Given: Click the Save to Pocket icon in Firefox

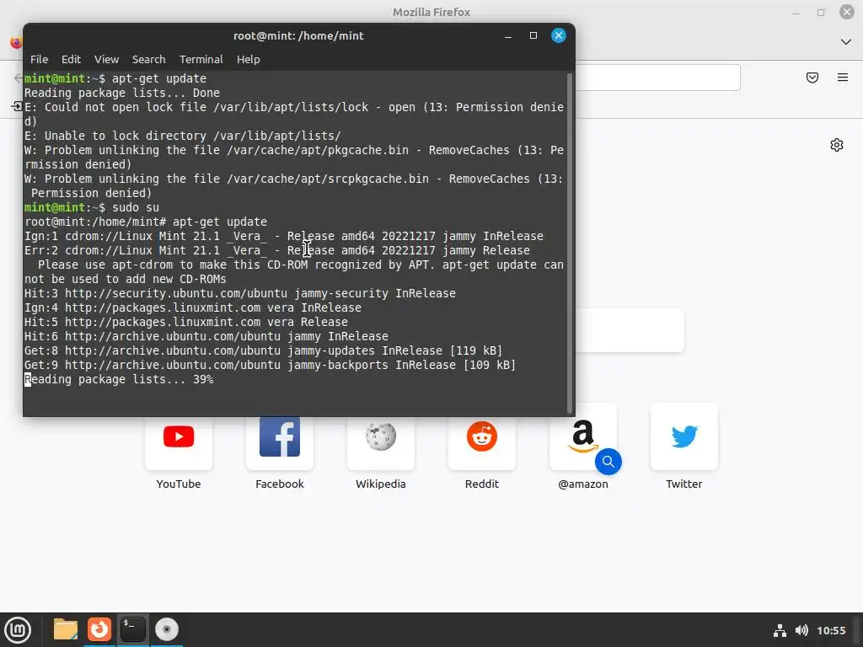Looking at the screenshot, I should (812, 78).
